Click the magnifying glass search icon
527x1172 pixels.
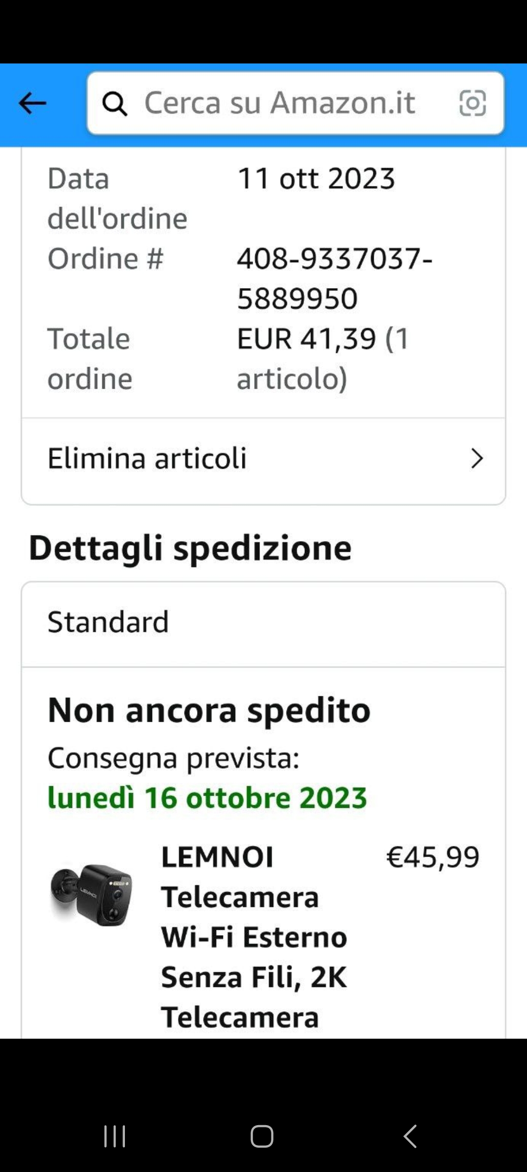coord(115,104)
